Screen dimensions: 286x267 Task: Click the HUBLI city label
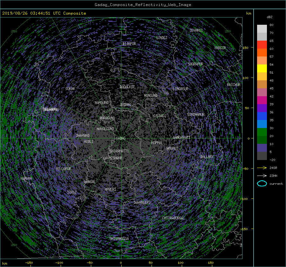[x=88, y=142]
